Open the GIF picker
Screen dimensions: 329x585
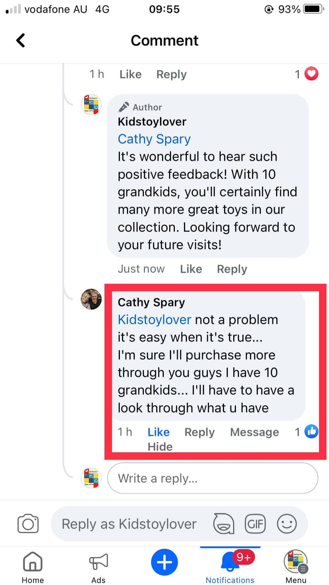pos(255,524)
